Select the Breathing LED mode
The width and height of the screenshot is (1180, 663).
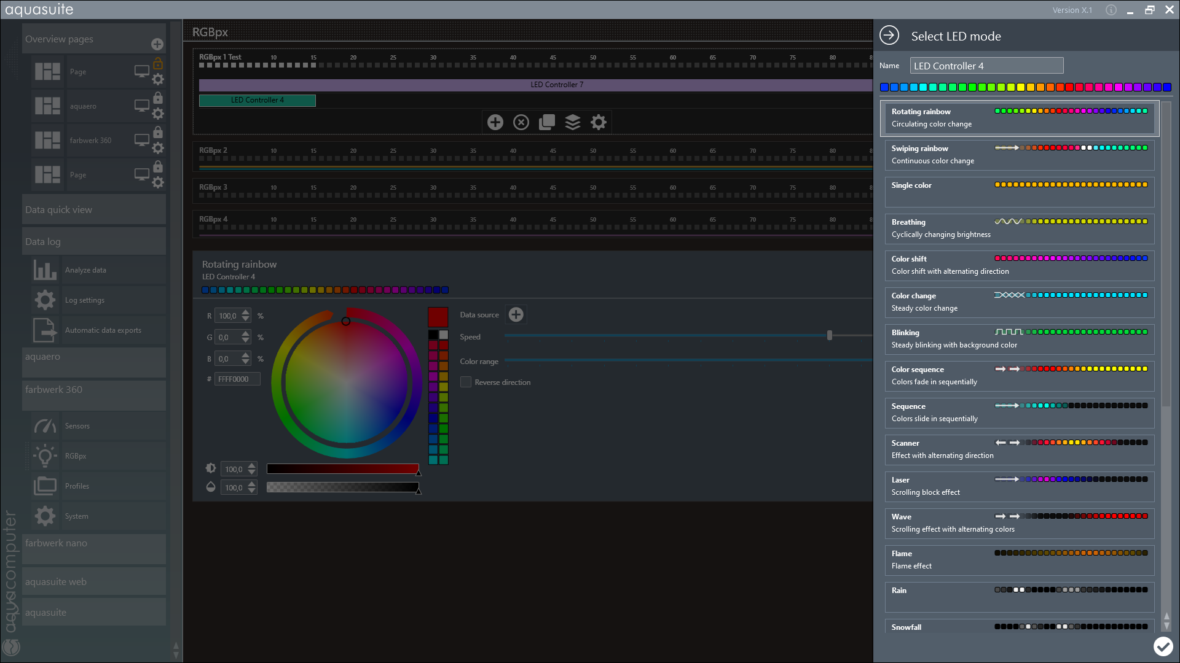(1019, 228)
